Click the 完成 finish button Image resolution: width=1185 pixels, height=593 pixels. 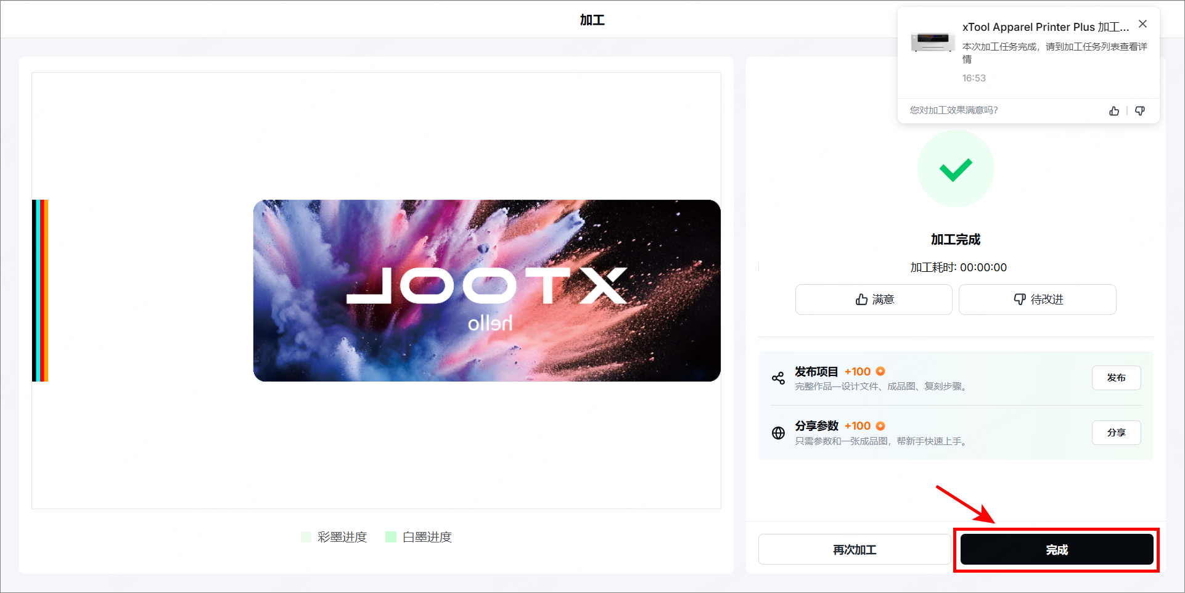tap(1057, 549)
